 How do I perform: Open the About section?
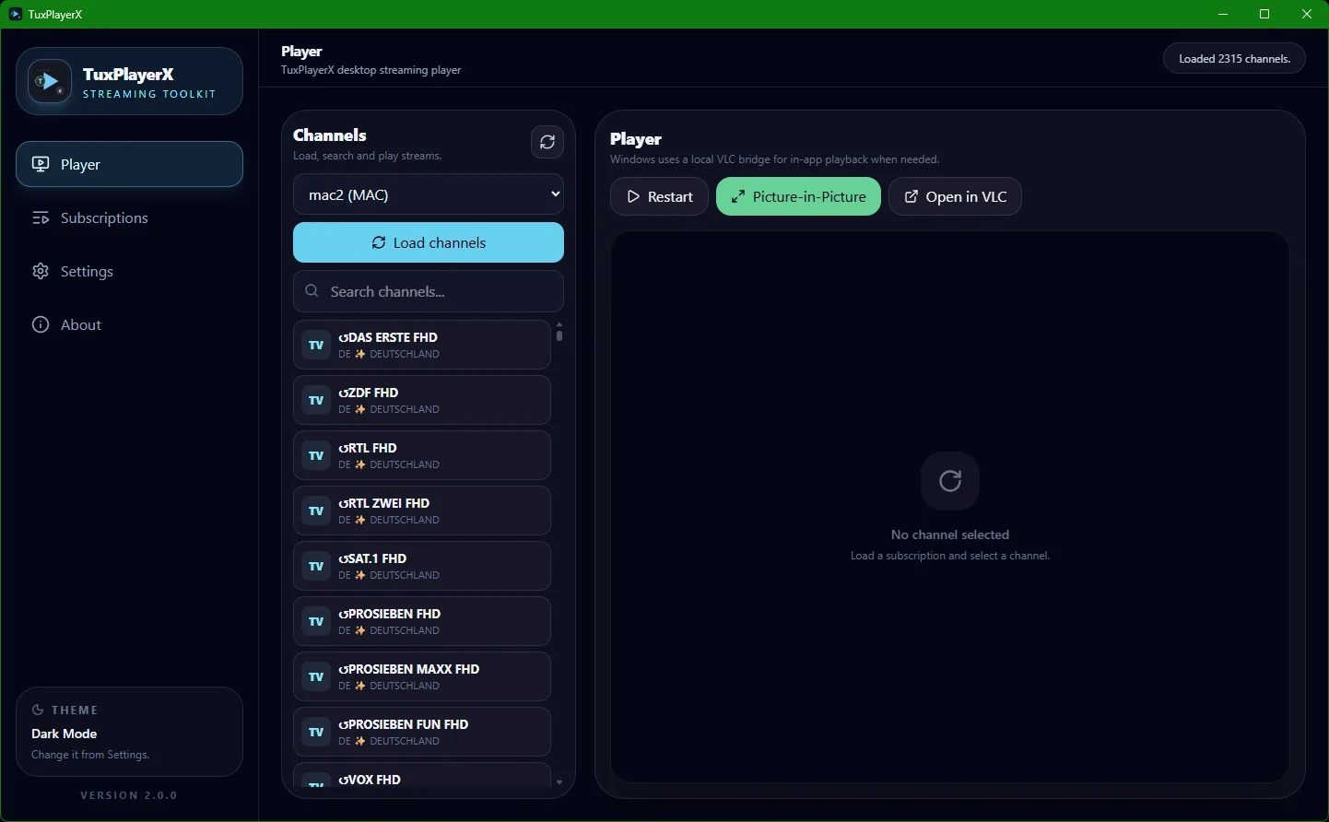[80, 324]
